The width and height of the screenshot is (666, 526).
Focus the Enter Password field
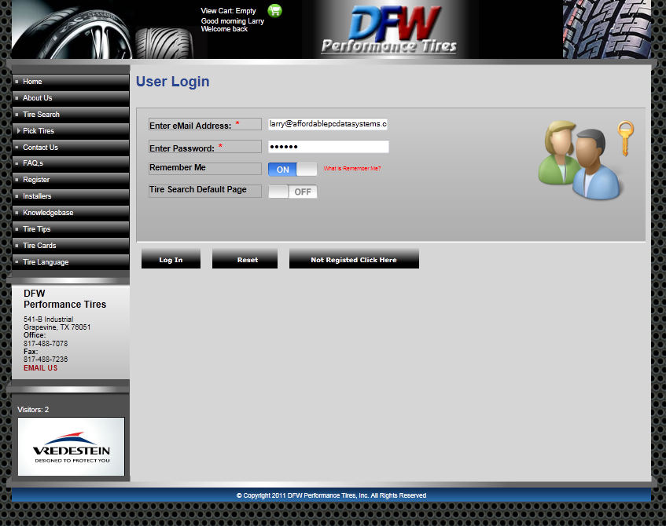click(x=328, y=147)
